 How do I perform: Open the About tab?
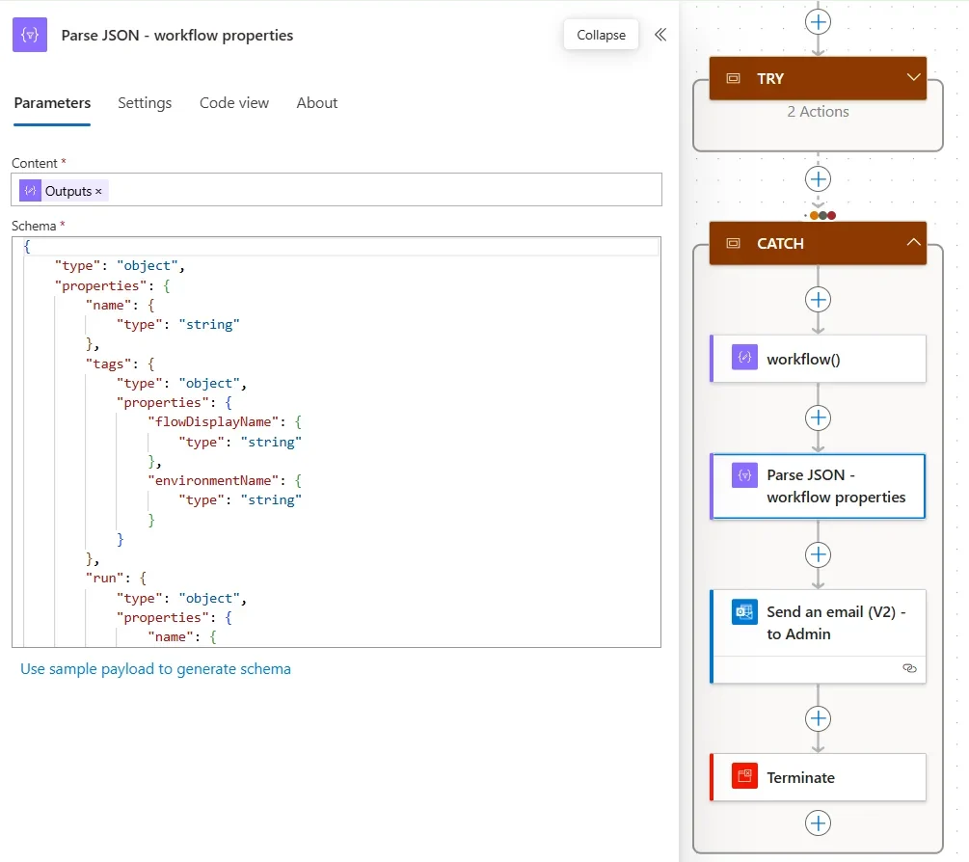tap(316, 102)
